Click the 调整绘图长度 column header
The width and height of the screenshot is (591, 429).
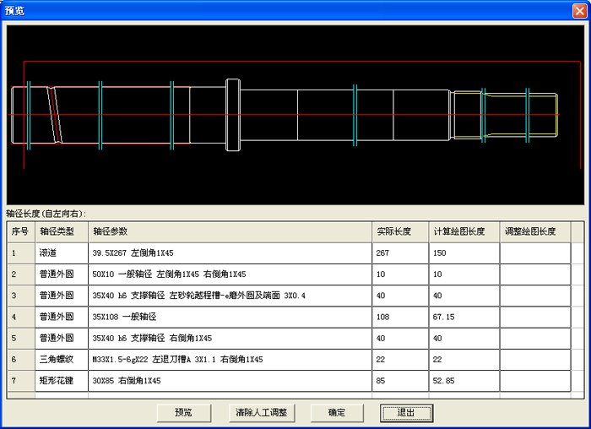pos(535,231)
